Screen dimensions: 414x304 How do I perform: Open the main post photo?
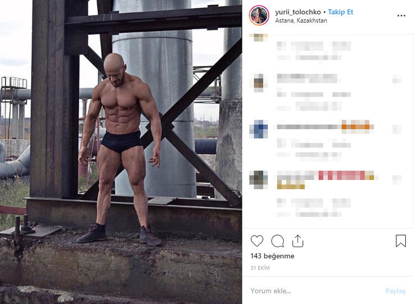click(x=121, y=152)
